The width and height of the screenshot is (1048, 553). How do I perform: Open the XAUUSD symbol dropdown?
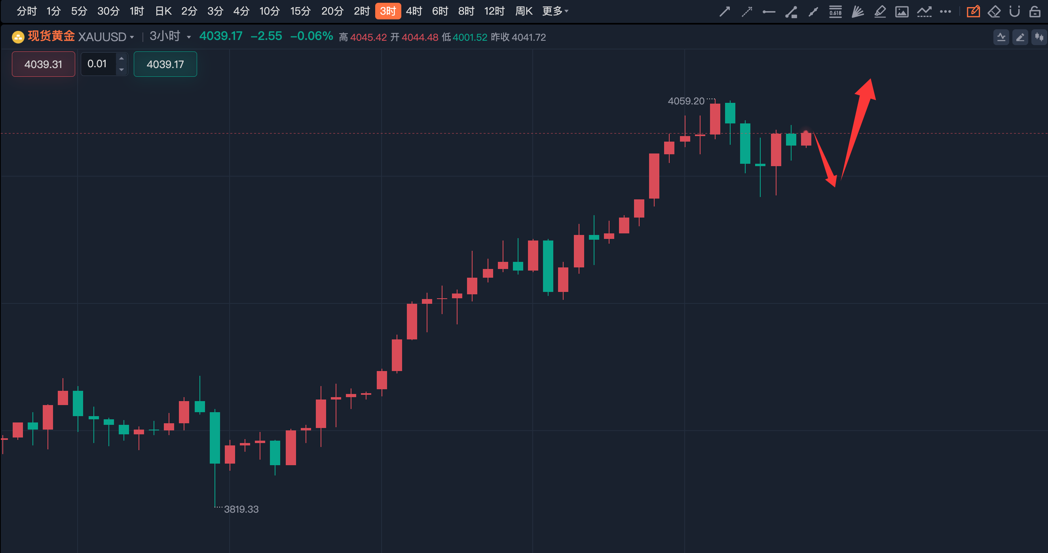tap(106, 37)
